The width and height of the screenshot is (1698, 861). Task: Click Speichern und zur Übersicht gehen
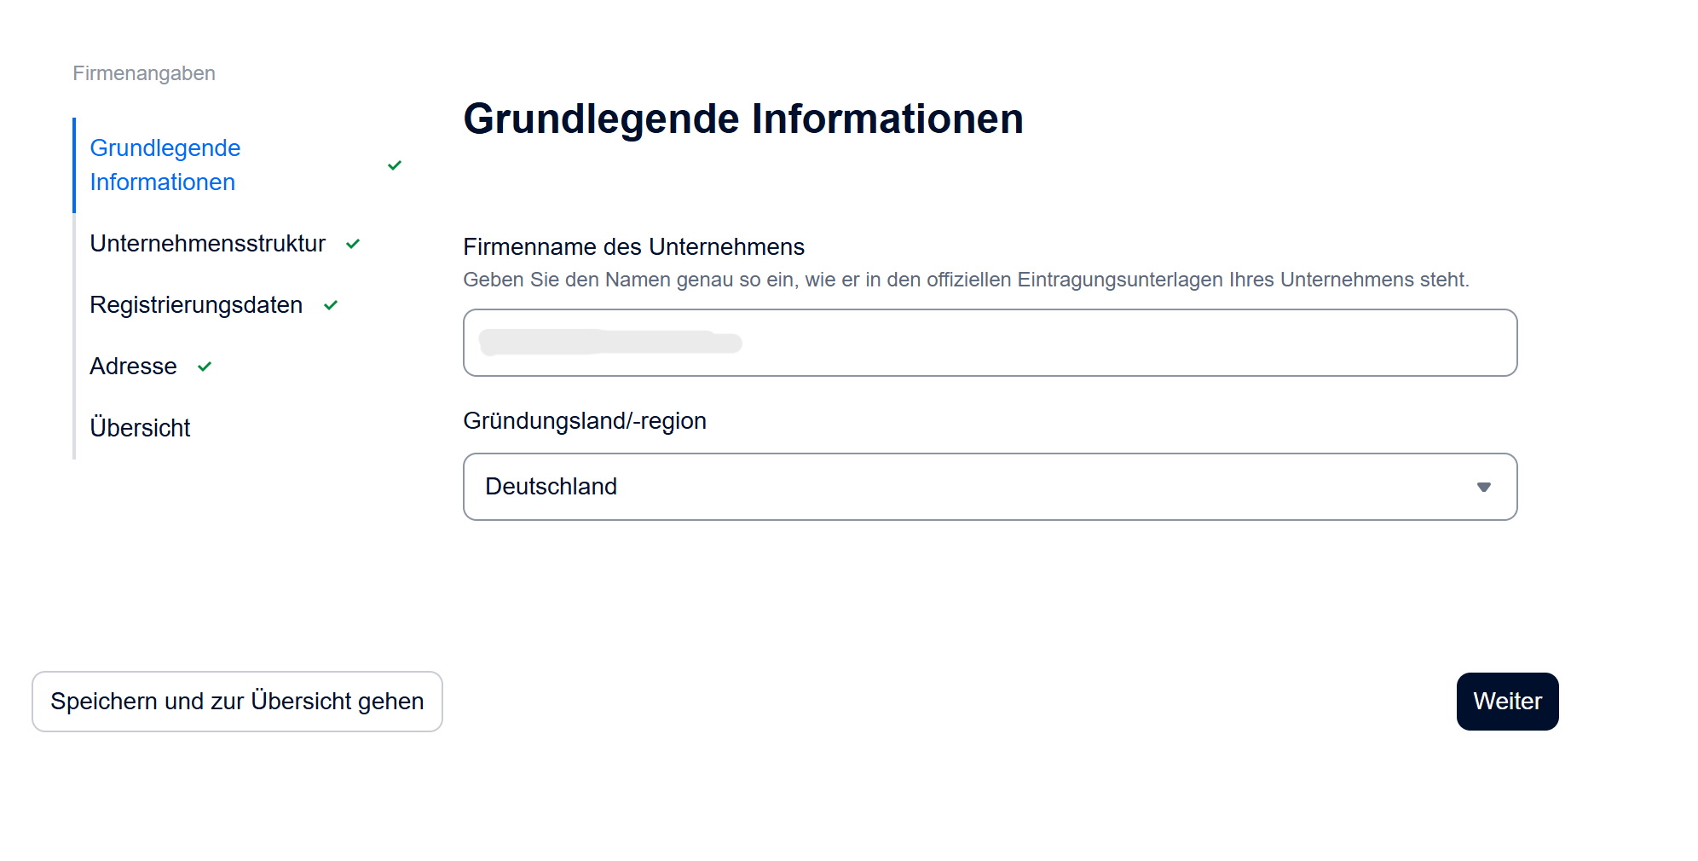[237, 702]
